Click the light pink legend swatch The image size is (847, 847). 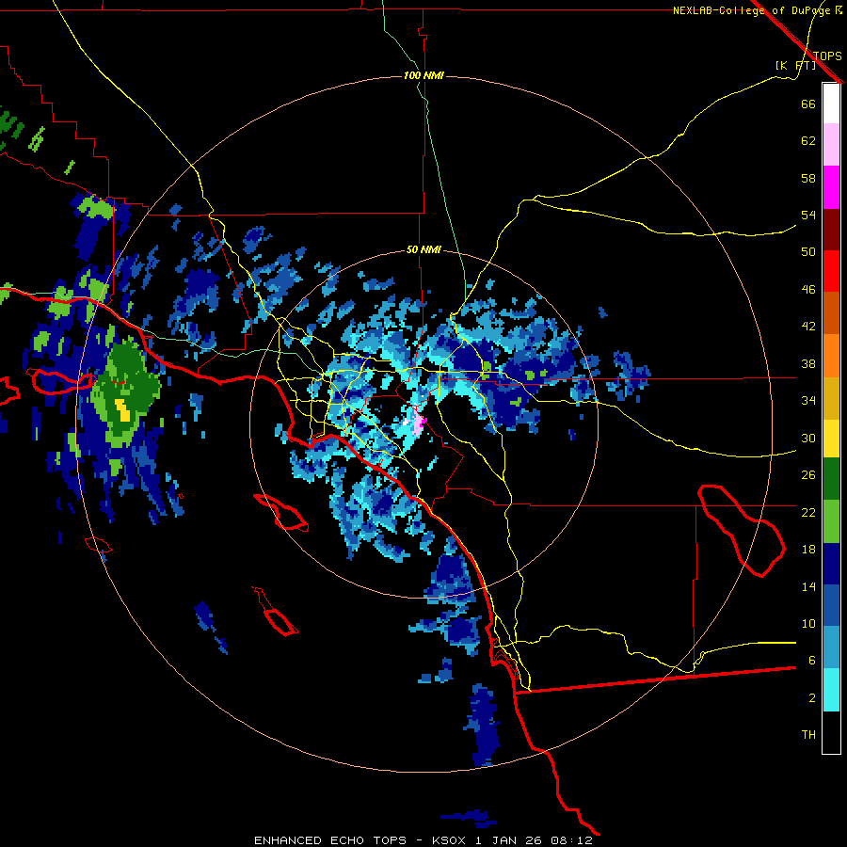click(831, 145)
